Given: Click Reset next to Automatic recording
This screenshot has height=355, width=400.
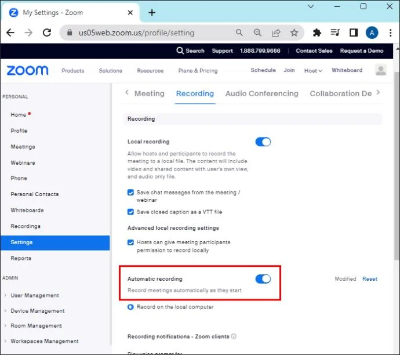Looking at the screenshot, I should 370,278.
